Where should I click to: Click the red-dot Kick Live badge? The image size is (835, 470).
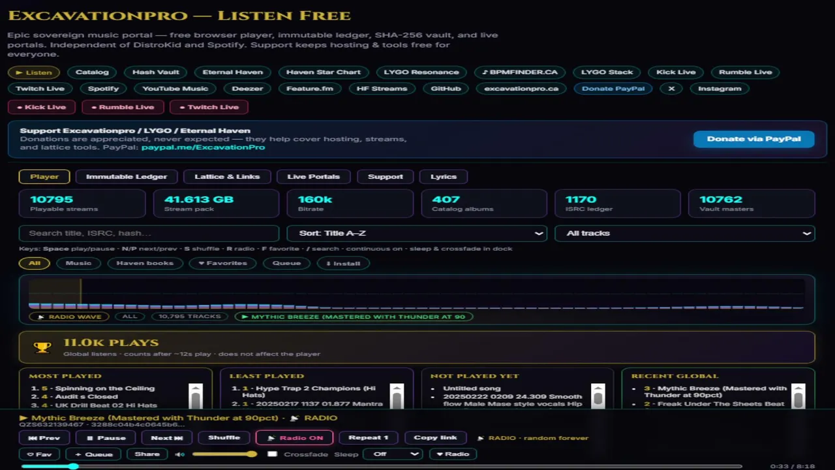point(41,107)
